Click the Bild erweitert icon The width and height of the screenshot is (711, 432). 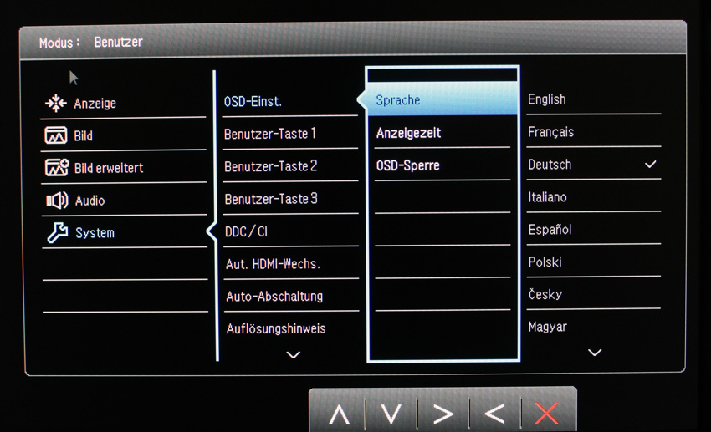tap(57, 168)
